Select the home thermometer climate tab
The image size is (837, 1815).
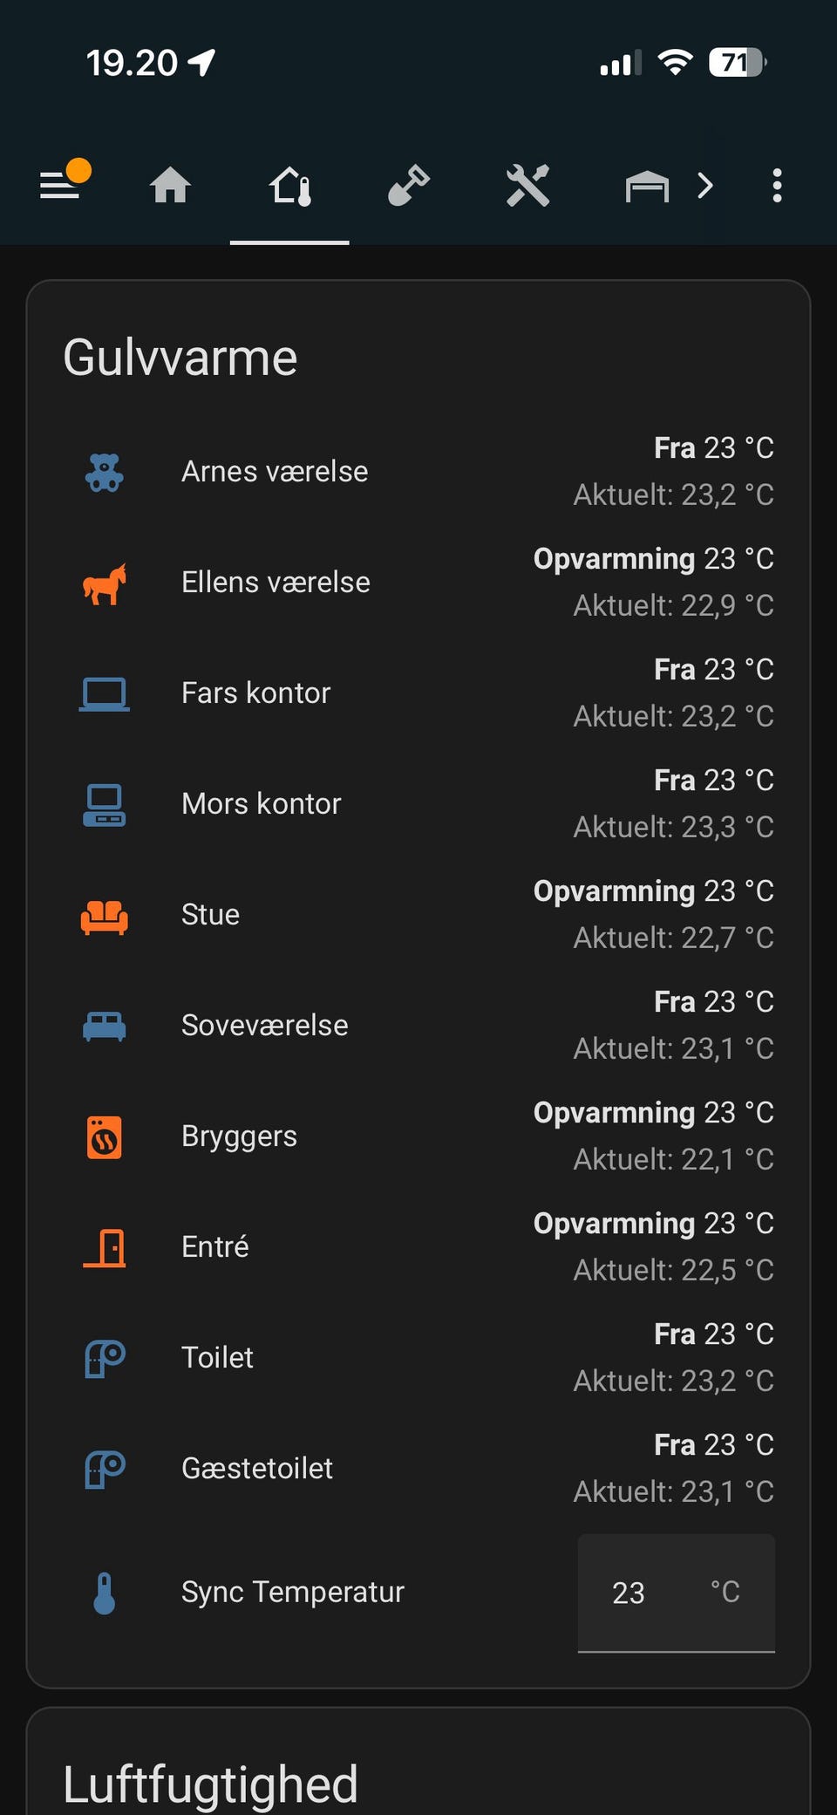(289, 185)
